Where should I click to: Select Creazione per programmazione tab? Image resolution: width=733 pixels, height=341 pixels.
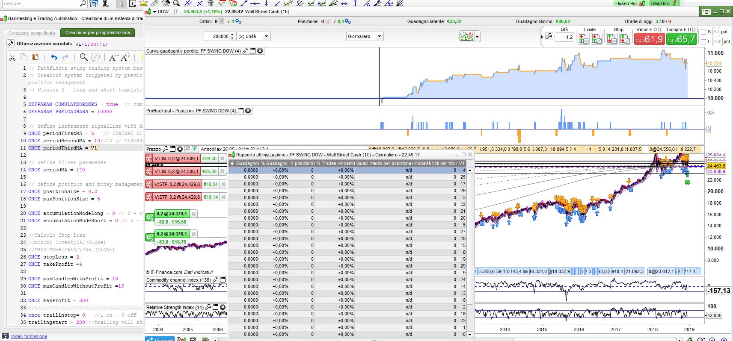[x=98, y=32]
